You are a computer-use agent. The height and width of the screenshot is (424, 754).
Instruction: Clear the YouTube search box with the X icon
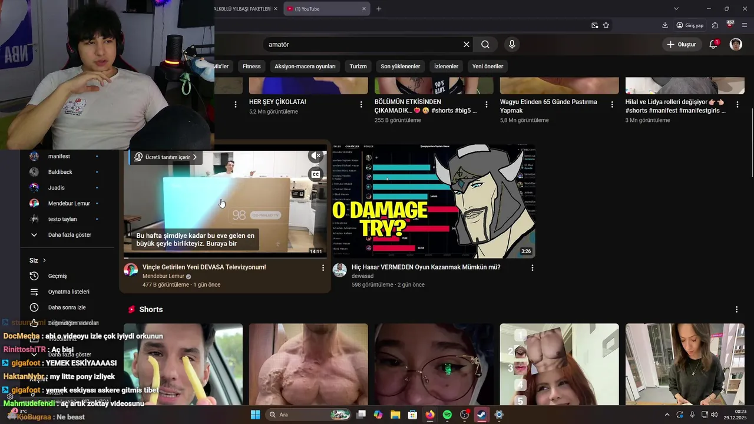(467, 44)
